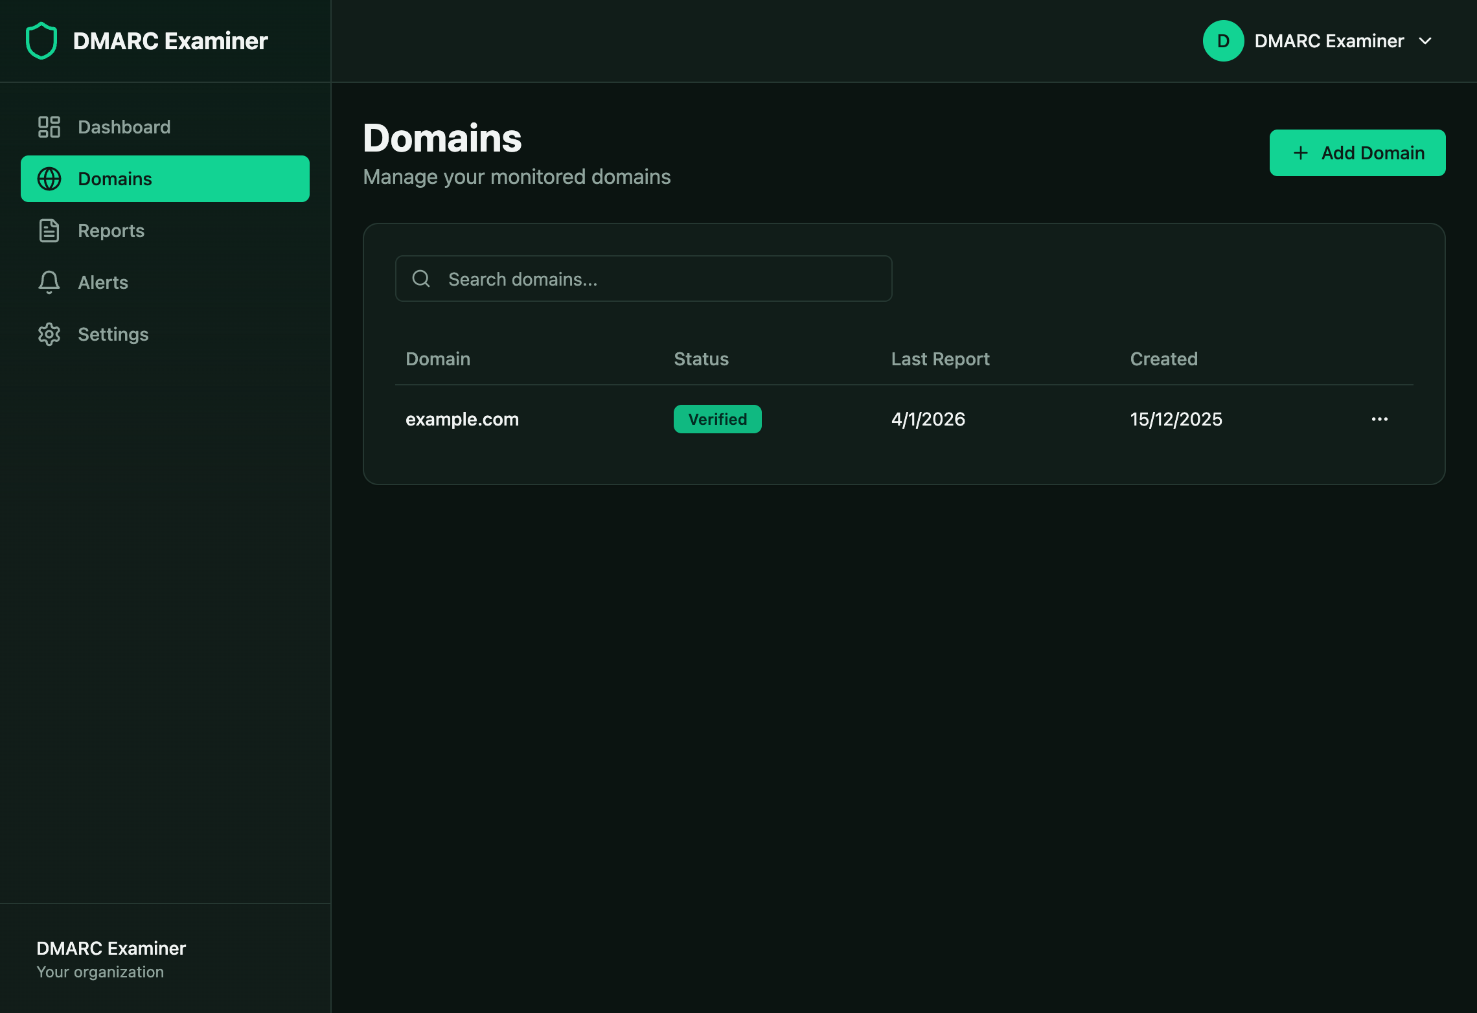Click the example.com domain entry
The width and height of the screenshot is (1477, 1013).
point(462,419)
